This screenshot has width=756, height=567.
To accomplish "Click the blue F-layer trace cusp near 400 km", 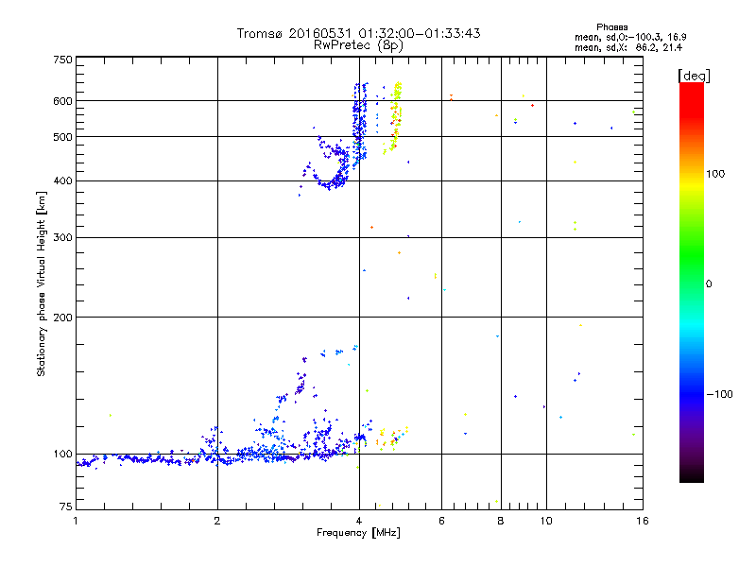I will (330, 185).
